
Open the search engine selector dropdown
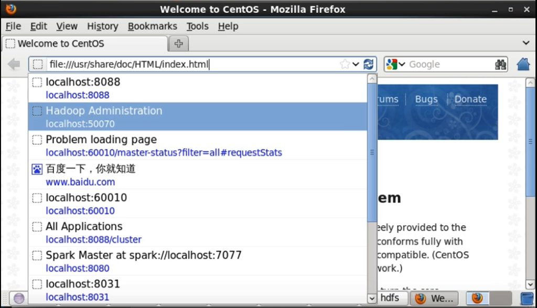coord(402,64)
